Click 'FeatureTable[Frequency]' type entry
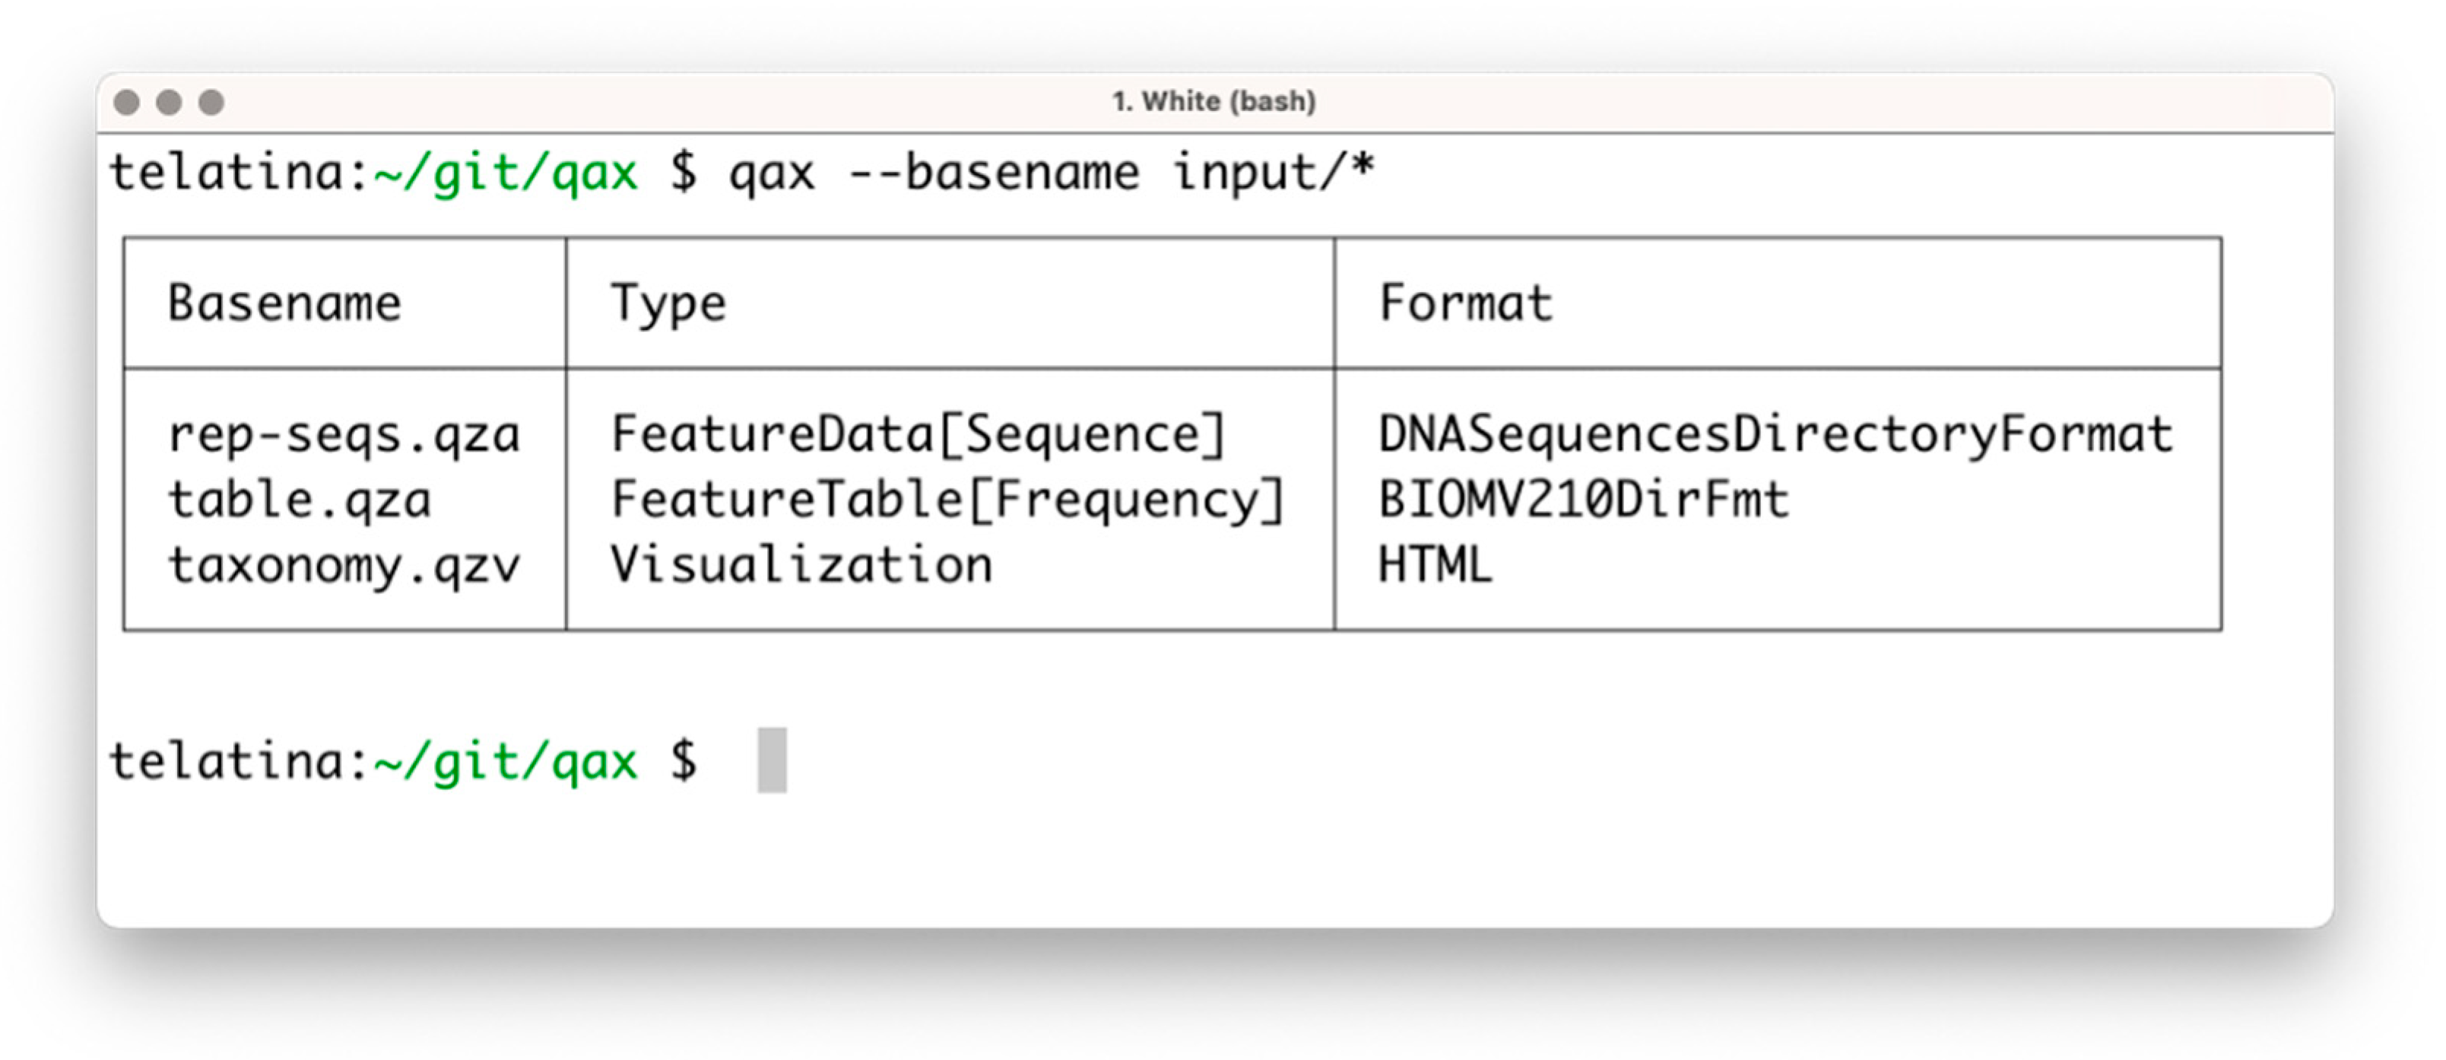Image resolution: width=2446 pixels, height=1060 pixels. [x=947, y=500]
